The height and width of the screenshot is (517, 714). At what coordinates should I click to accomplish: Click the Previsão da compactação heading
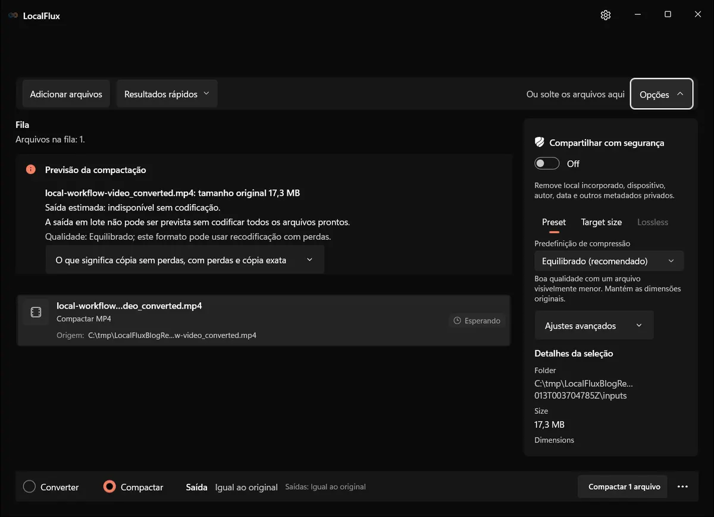point(96,170)
